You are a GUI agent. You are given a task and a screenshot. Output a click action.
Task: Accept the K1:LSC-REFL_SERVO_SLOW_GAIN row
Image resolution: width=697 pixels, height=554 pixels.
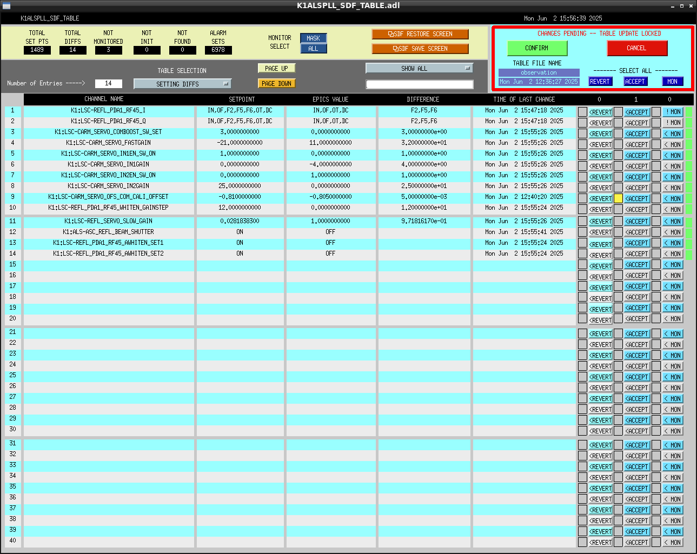click(637, 222)
